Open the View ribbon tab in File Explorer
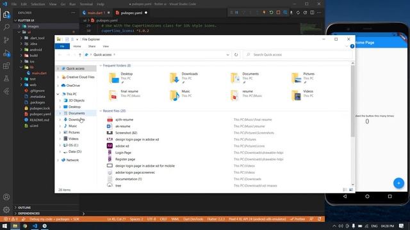The width and height of the screenshot is (410, 230). [x=106, y=47]
